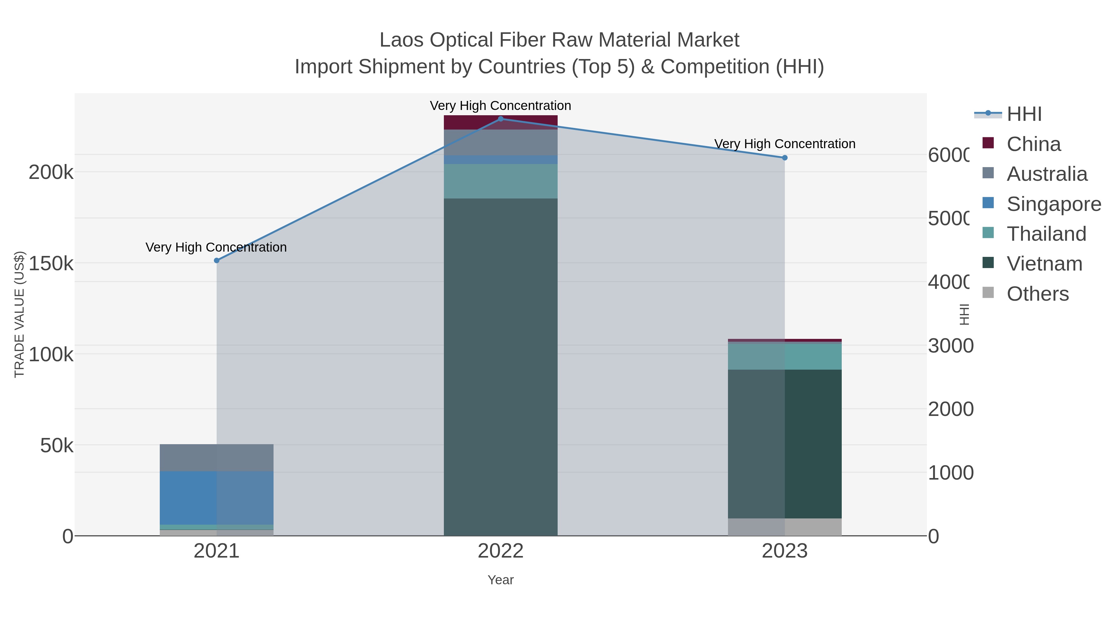This screenshot has height=629, width=1119.
Task: Click the chart title Laos Optical Fiber Raw Material Market
Action: 559,40
